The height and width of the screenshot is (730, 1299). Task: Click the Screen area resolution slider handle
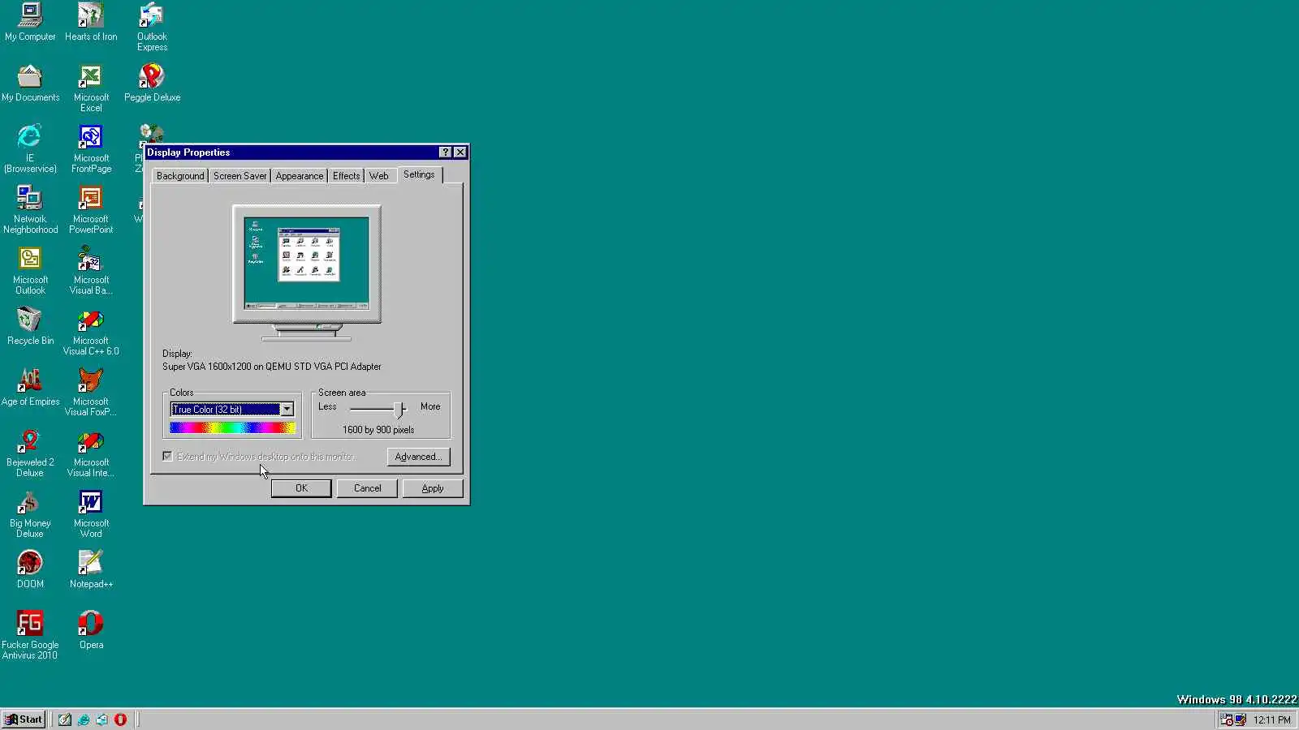[x=399, y=410]
